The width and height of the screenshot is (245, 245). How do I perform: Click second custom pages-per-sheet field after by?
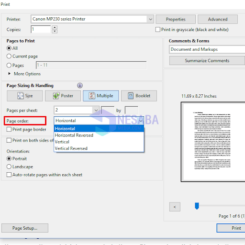132,110
